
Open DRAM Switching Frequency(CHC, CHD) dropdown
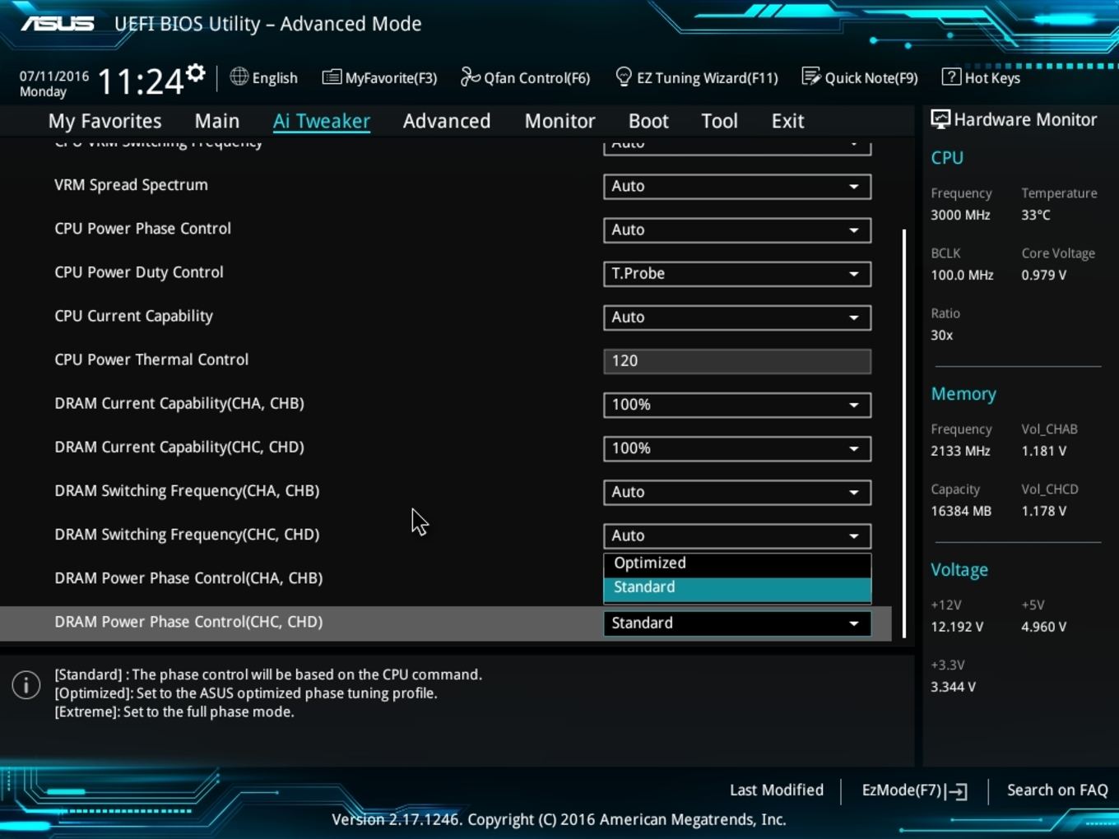(737, 535)
